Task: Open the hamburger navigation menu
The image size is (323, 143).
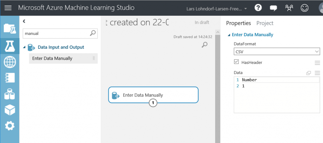Action: point(8,8)
